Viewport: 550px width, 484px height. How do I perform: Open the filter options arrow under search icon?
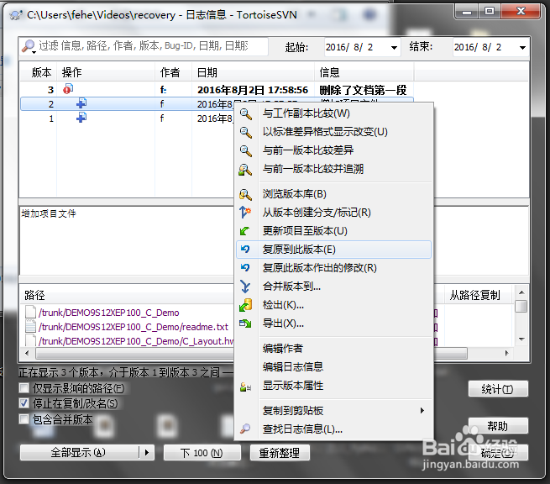[x=34, y=53]
